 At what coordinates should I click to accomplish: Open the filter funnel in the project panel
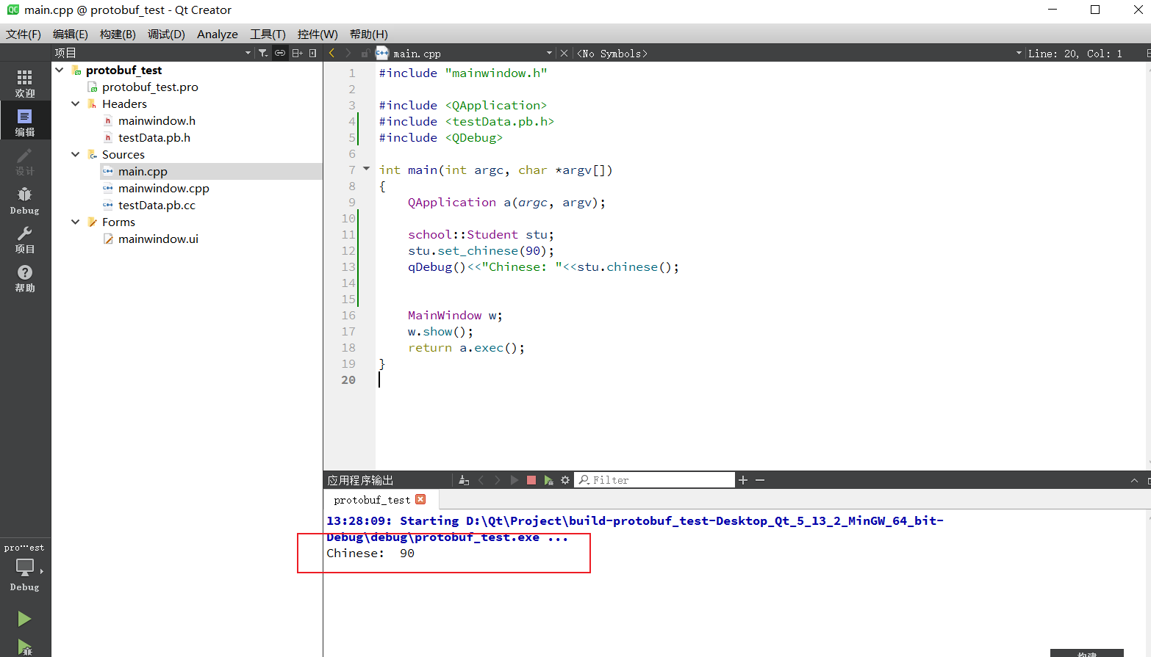[262, 52]
